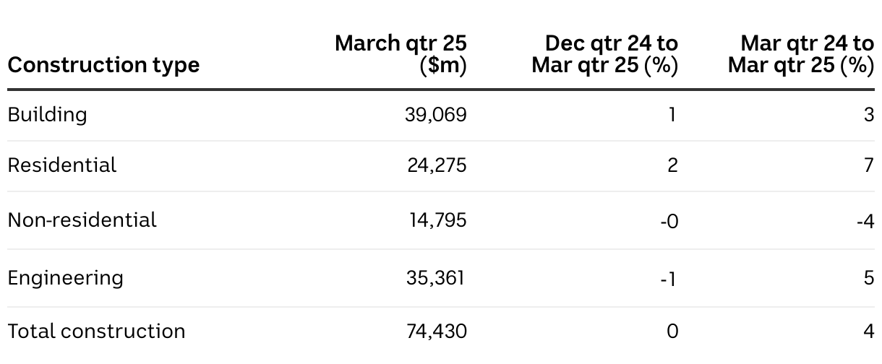Select Non-residential annual change value -4
The width and height of the screenshot is (882, 364).
pyautogui.click(x=865, y=220)
